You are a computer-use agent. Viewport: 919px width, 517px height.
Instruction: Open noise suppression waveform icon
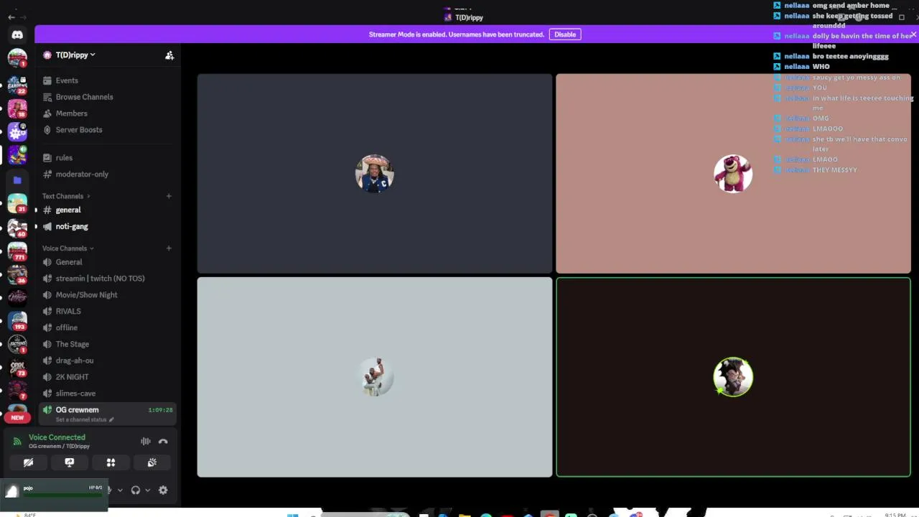[146, 442]
